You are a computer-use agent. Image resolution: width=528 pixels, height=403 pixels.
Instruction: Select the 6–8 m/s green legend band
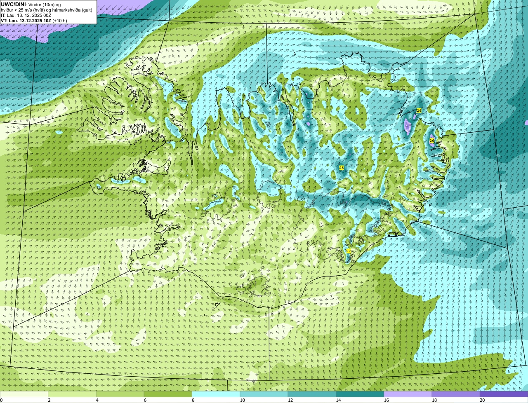(x=168, y=394)
